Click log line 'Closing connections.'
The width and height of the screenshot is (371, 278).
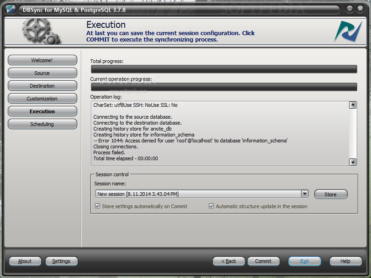116,147
